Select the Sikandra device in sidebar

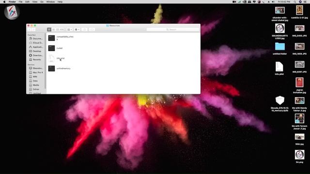click(36, 68)
